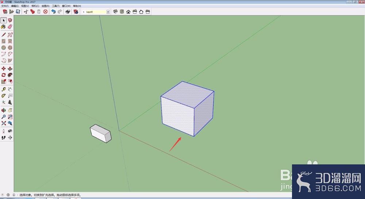Select the Axes tool

pyautogui.click(x=4, y=102)
